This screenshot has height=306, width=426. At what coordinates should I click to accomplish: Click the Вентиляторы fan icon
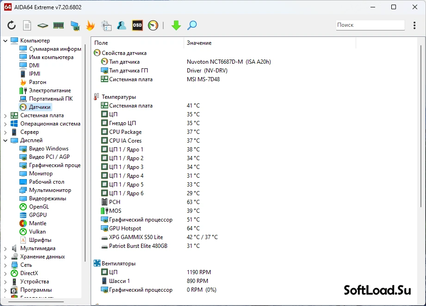(97, 263)
